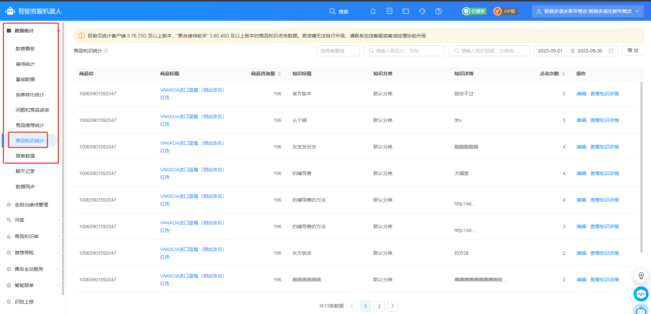The image size is (651, 314).
Task: Click 股份不过 knowledge detail cell
Action: (x=464, y=94)
